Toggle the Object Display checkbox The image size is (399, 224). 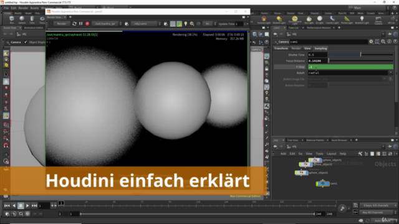click(26, 42)
